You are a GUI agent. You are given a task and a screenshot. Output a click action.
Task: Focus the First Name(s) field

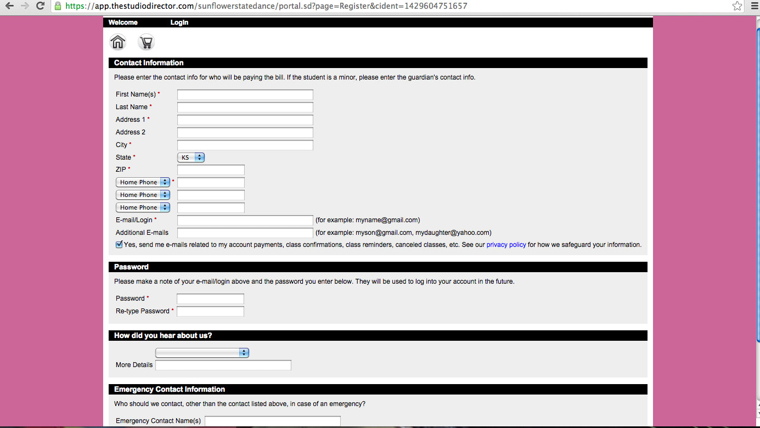[x=245, y=94]
